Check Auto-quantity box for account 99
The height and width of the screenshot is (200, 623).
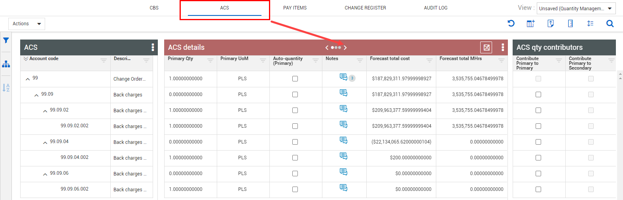(x=295, y=79)
